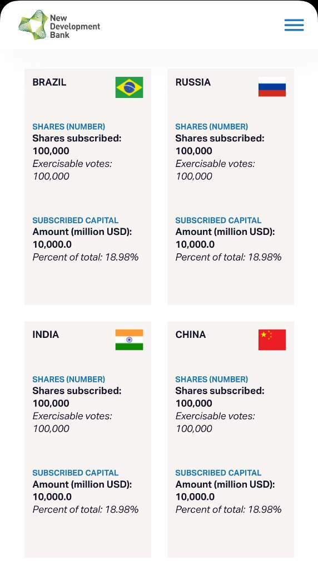Click China's Percent of total 18.98% text

(228, 510)
